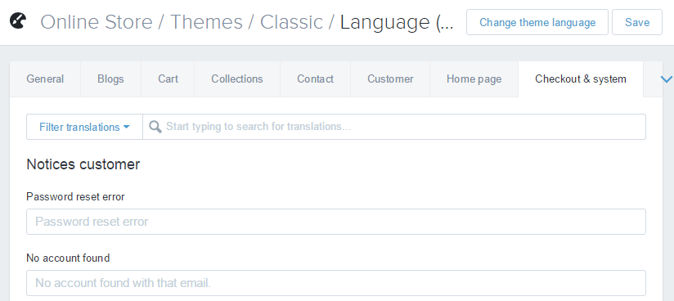Screen dimensions: 674x301
Task: Go to Themes in breadcrumb
Action: click(x=206, y=22)
